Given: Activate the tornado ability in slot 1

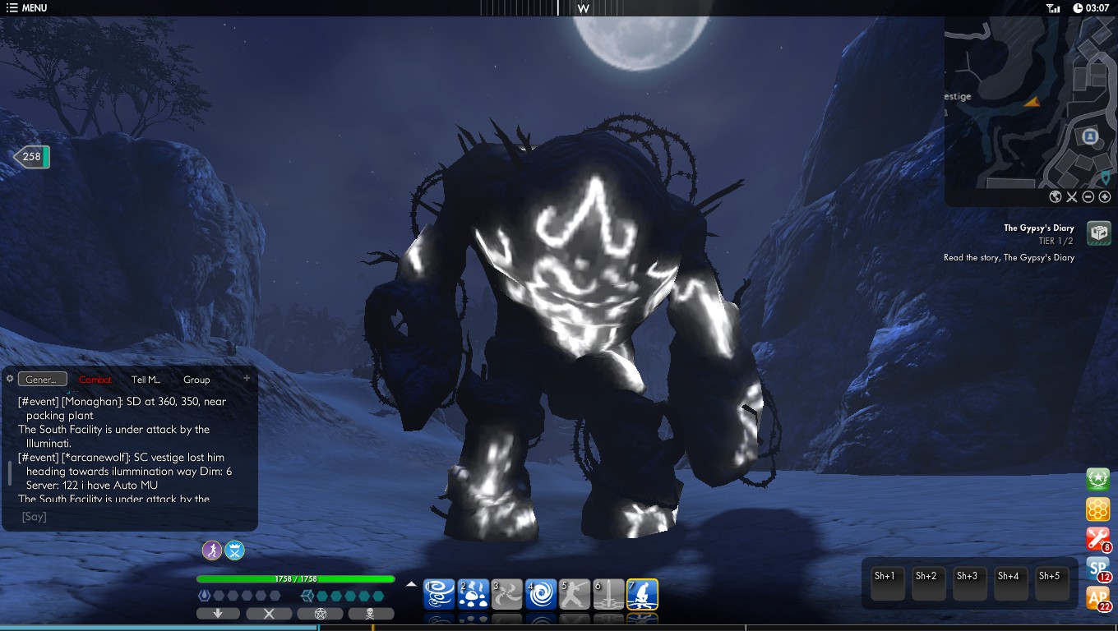Looking at the screenshot, I should (439, 594).
